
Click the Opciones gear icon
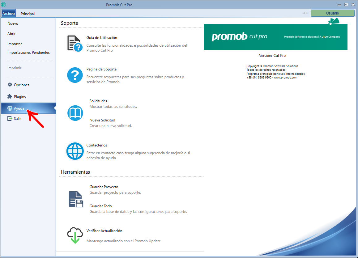pos(10,85)
